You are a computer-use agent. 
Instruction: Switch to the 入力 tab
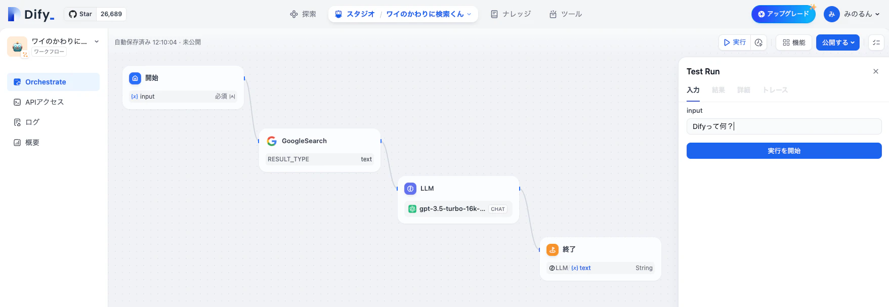click(x=693, y=90)
